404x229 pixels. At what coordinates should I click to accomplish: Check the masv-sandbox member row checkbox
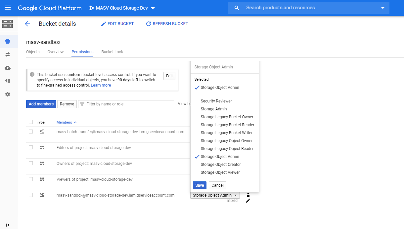(x=31, y=195)
